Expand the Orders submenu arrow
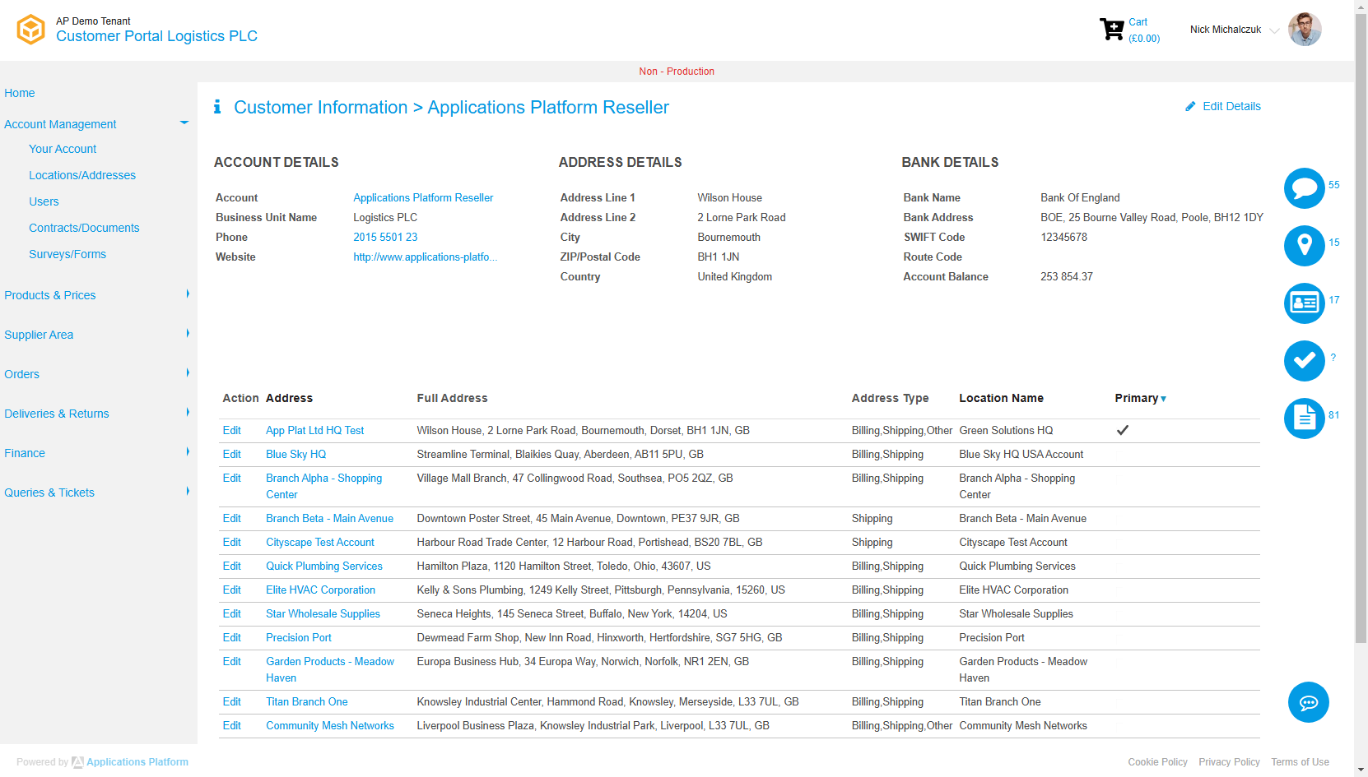1368x777 pixels. coord(188,372)
